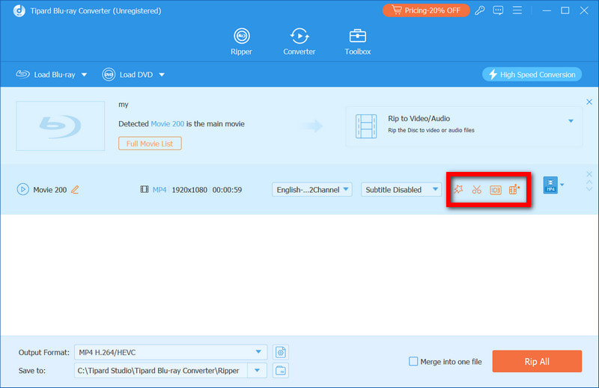This screenshot has height=388, width=599.
Task: Close the loaded disc panel
Action: click(x=589, y=102)
